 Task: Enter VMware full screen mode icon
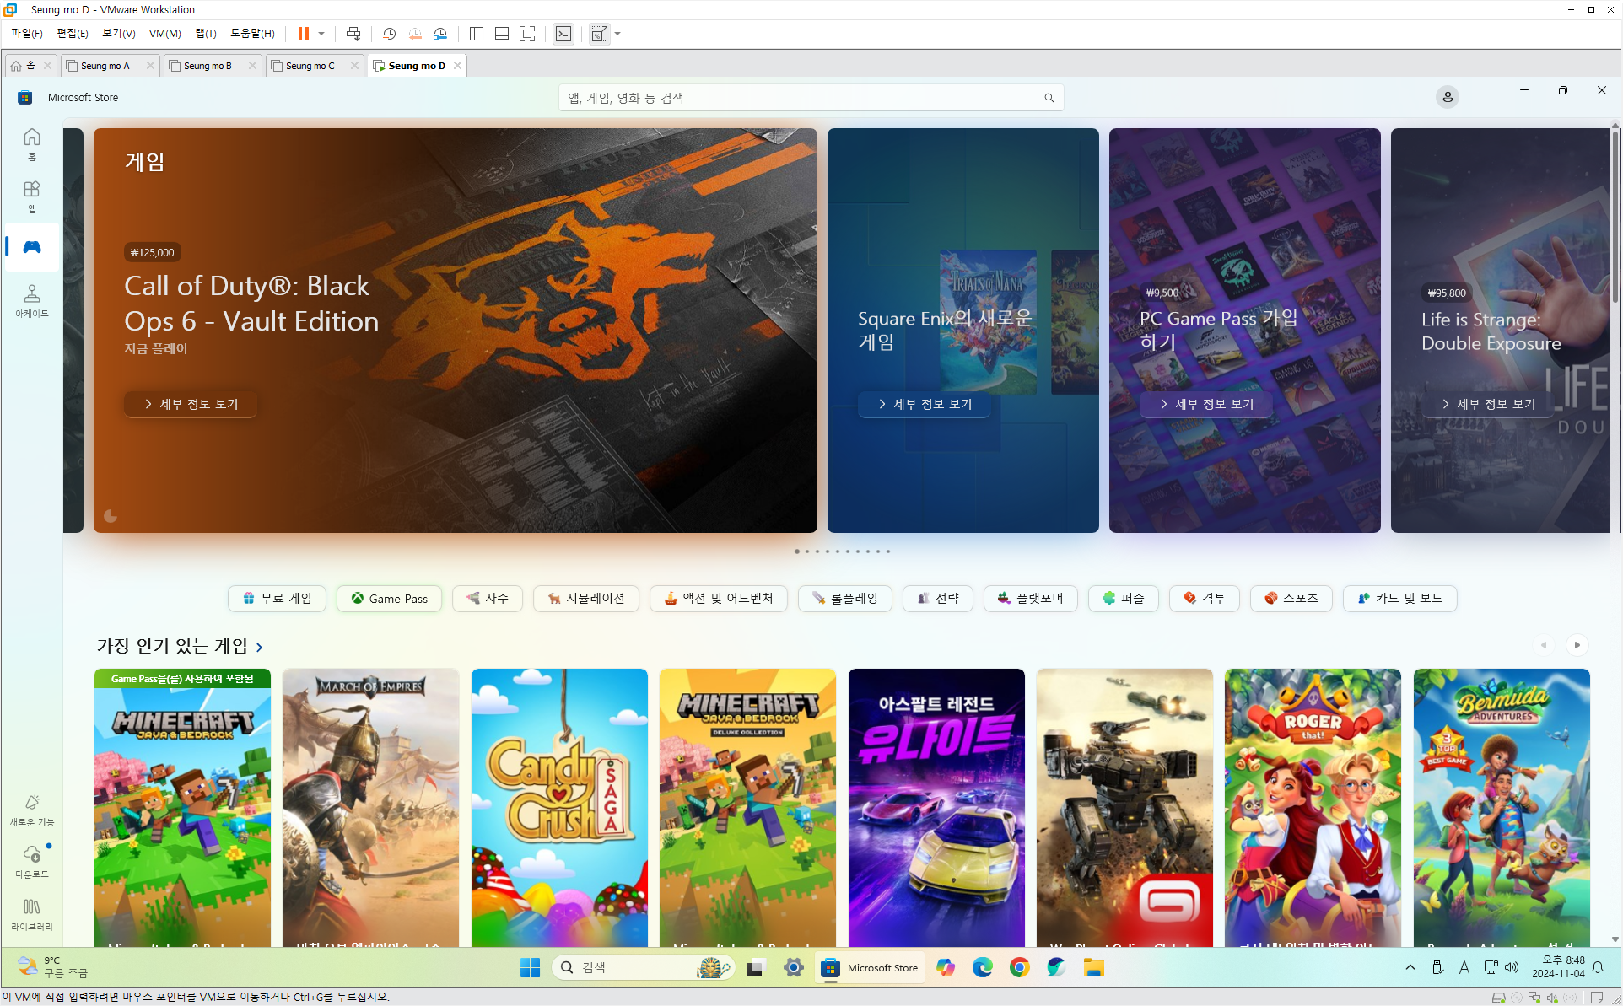pos(527,34)
